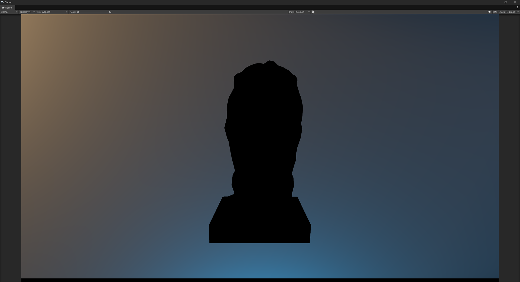520x282 pixels.
Task: Toggle the Stats overlay button
Action: (x=502, y=12)
